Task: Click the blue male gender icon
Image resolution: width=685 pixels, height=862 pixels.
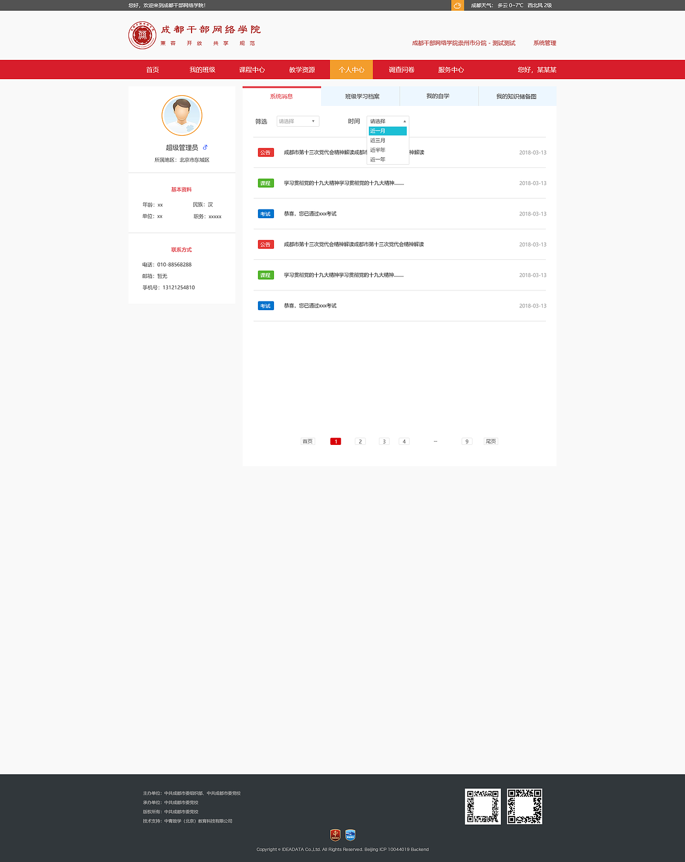Action: click(205, 148)
